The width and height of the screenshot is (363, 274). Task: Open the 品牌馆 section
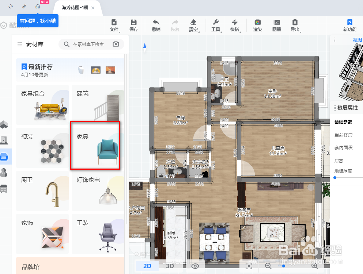pyautogui.click(x=70, y=266)
